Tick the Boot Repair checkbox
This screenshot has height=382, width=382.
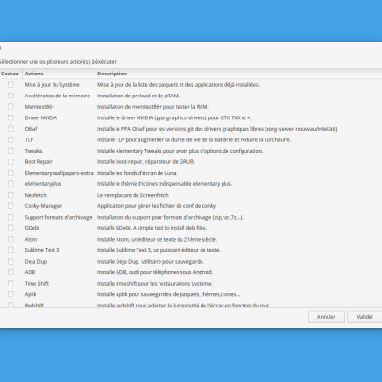pyautogui.click(x=11, y=161)
